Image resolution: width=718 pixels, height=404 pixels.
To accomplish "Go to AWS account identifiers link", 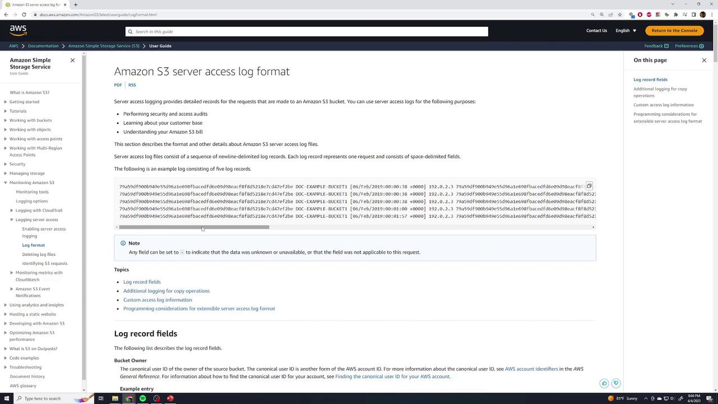I will coord(531,369).
